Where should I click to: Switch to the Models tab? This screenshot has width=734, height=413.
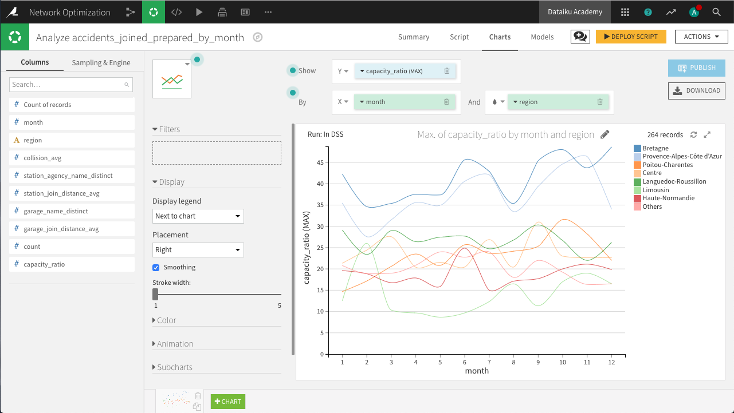click(542, 37)
